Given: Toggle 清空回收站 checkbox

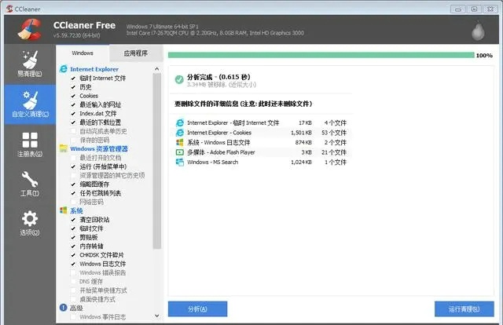Looking at the screenshot, I should pos(73,220).
